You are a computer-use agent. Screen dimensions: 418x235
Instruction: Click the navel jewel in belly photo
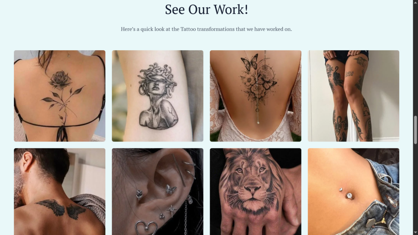tap(349, 196)
